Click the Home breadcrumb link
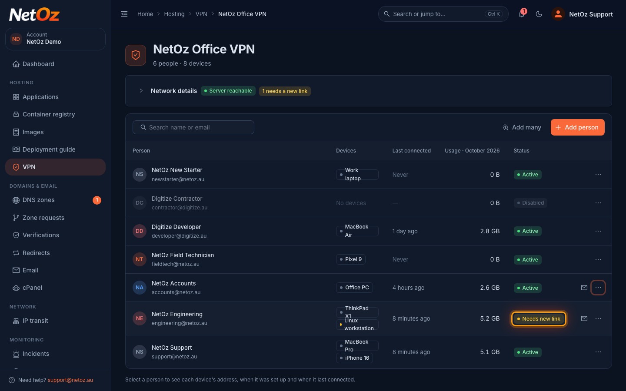The image size is (626, 391). [145, 14]
